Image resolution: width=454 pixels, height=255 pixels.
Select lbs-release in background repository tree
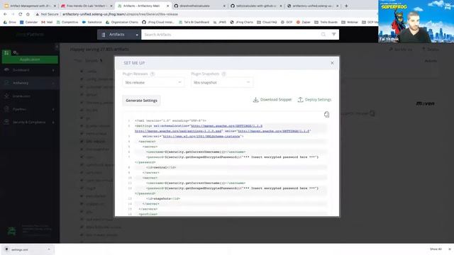[x=96, y=142]
